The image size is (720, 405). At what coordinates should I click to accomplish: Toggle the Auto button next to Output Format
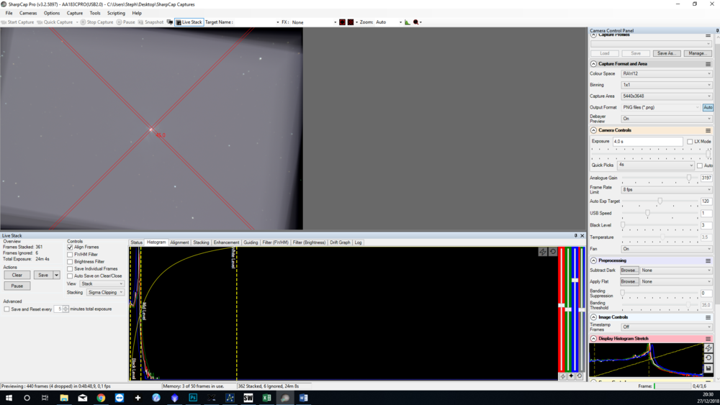pos(708,107)
